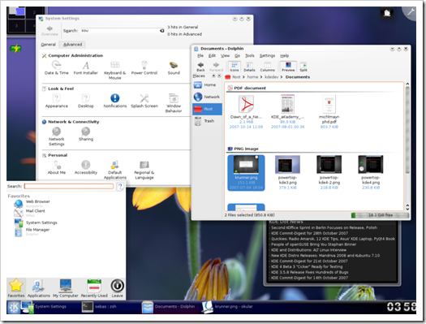426x324 pixels.
Task: Switch to Recently Used tab in launcher
Action: point(94,288)
